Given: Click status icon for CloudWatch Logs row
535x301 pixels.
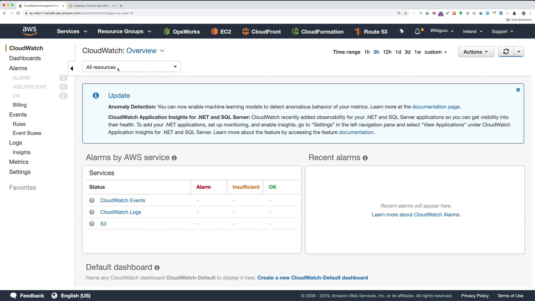Looking at the screenshot, I should (92, 212).
